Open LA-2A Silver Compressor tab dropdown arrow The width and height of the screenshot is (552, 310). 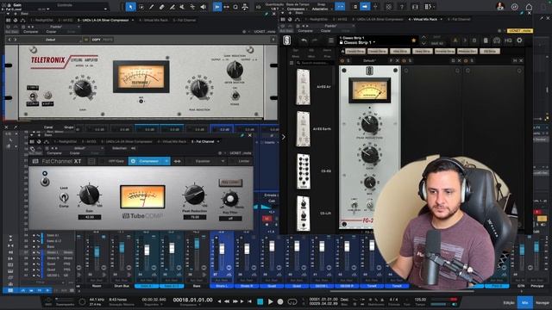pyautogui.click(x=132, y=21)
